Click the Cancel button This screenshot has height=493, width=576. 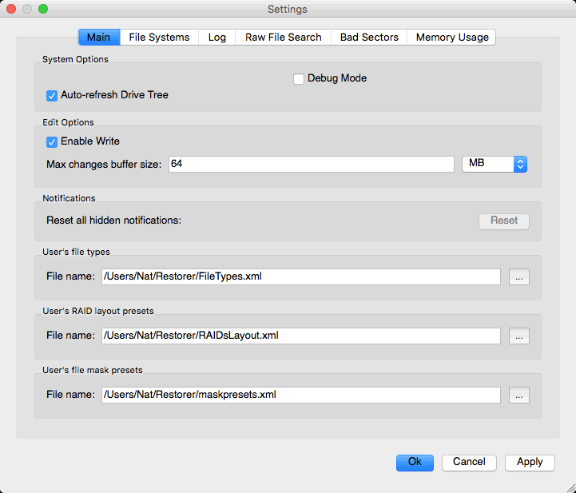pos(469,462)
